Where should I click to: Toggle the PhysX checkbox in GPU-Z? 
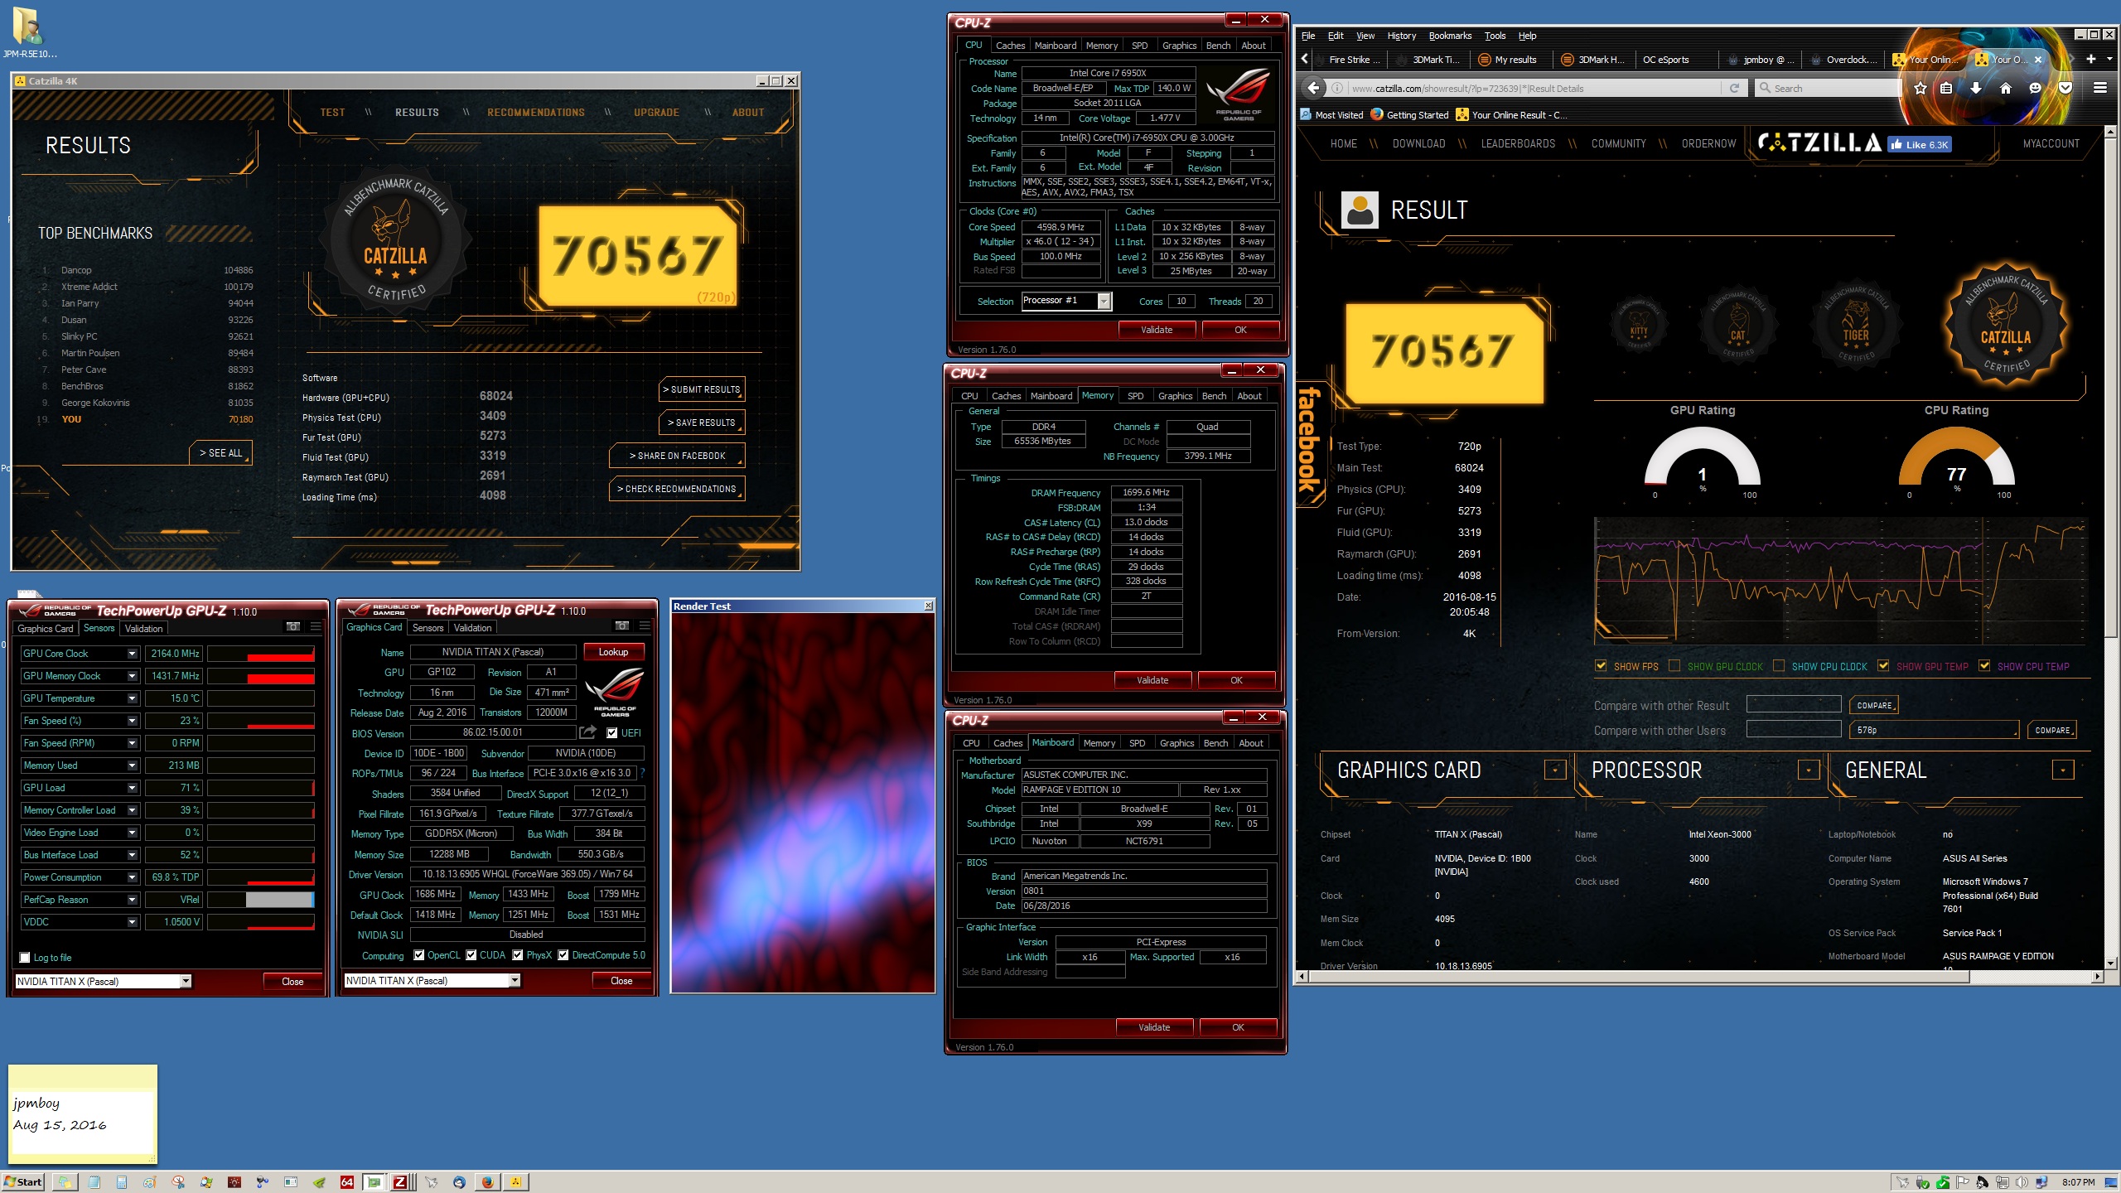click(x=518, y=955)
